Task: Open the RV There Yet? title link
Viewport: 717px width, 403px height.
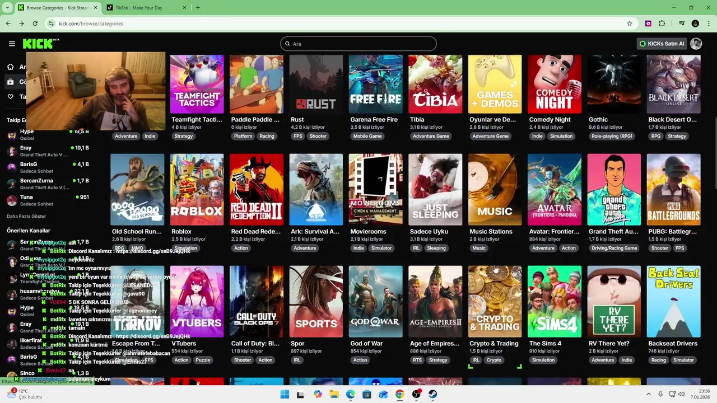Action: pos(609,344)
